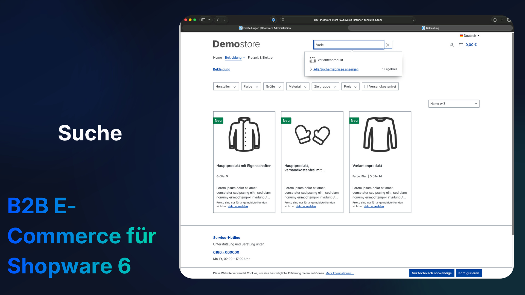Open the jacket product image
525x295 pixels.
click(x=244, y=134)
